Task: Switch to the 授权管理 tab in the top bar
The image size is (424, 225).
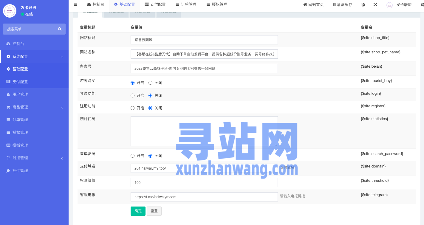Action: point(217,4)
